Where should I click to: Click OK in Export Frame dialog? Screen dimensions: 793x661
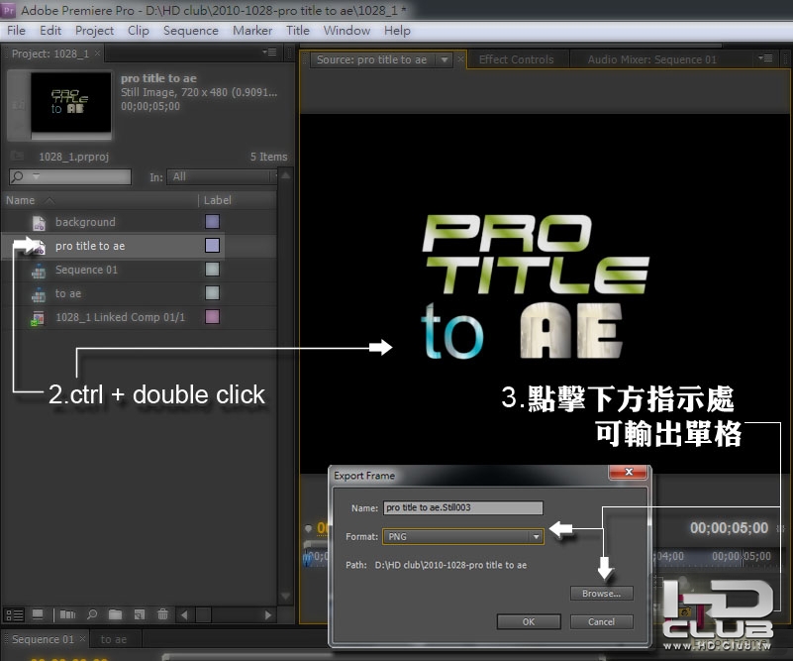tap(529, 621)
